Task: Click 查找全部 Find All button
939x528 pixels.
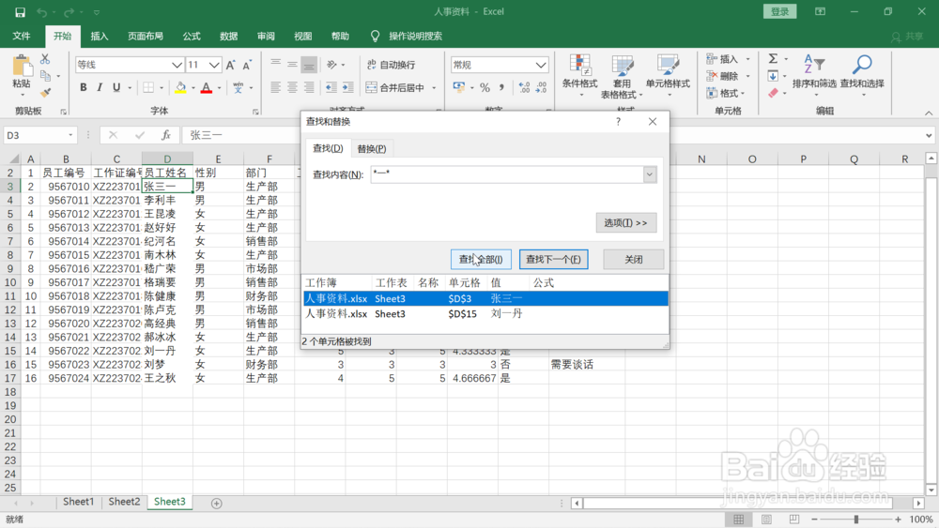Action: 481,259
